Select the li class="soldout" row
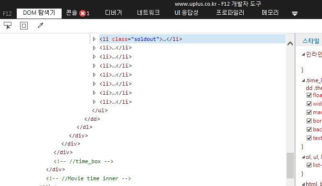The width and height of the screenshot is (322, 186). (x=193, y=39)
